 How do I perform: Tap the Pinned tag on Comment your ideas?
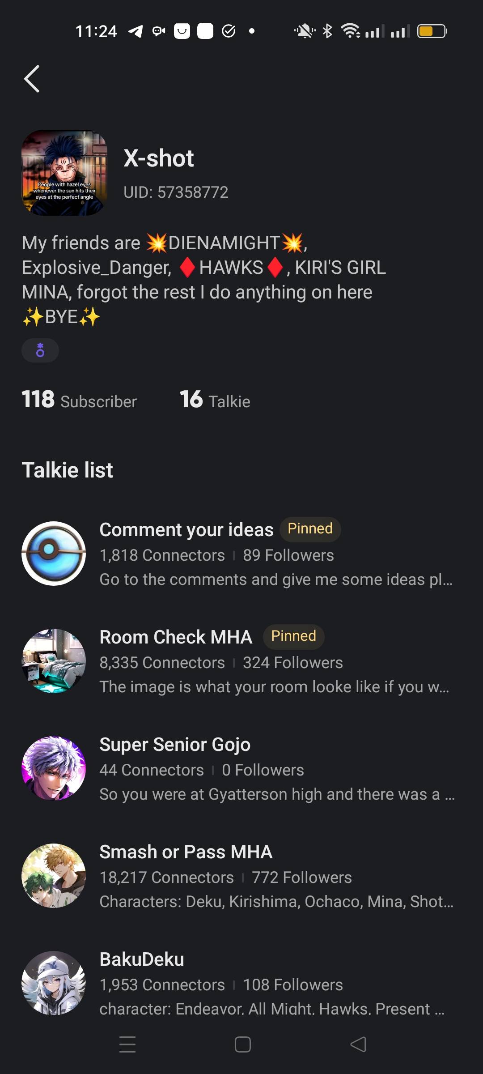310,529
